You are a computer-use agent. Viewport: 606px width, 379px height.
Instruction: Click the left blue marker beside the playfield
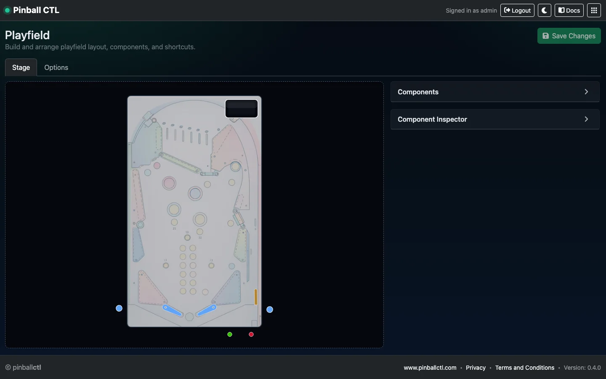click(x=119, y=308)
